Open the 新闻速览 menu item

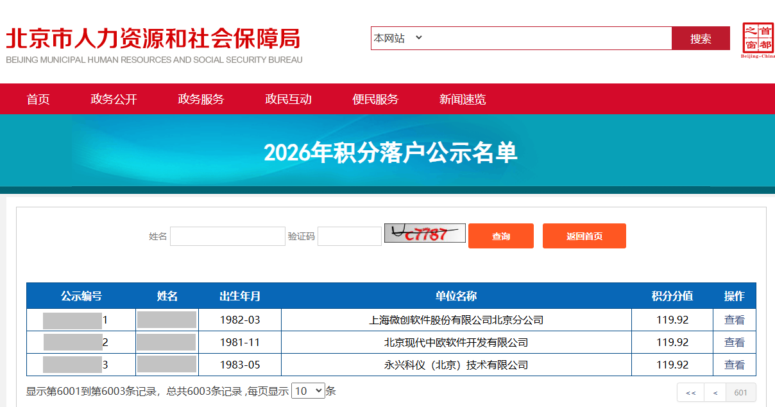point(463,99)
